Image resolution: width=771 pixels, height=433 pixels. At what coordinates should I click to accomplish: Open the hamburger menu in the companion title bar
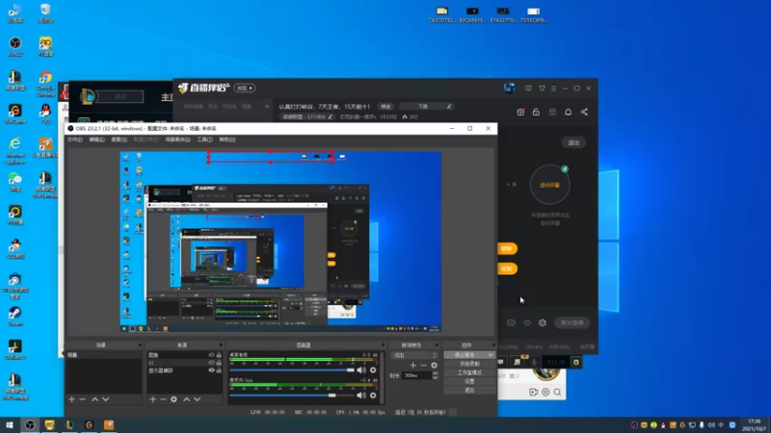(x=553, y=89)
